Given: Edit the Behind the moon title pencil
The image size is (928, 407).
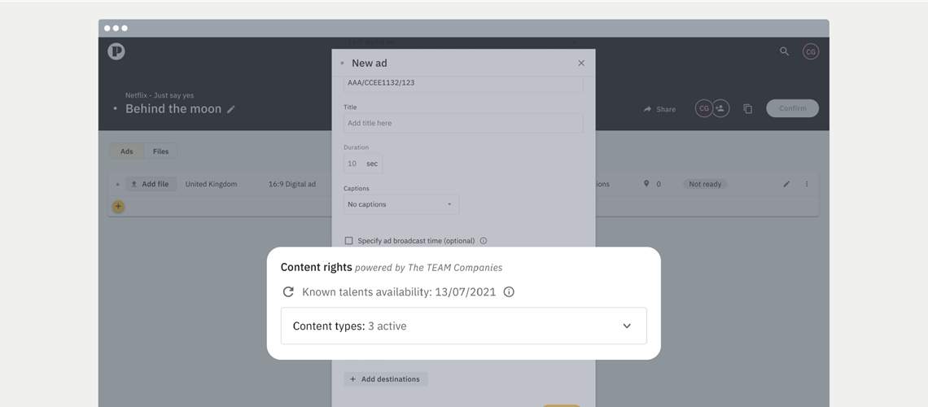Looking at the screenshot, I should 231,109.
